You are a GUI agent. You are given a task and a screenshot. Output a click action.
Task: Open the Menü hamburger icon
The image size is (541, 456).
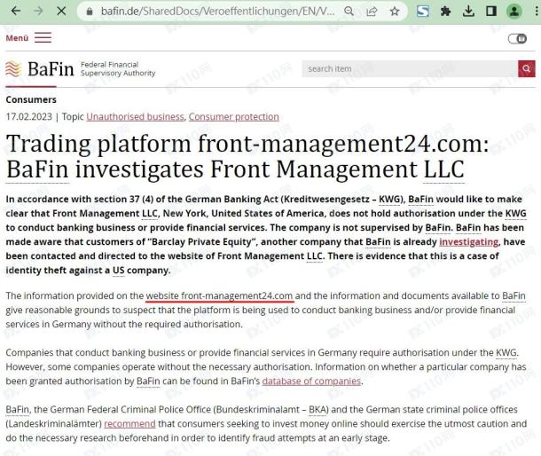tap(43, 37)
